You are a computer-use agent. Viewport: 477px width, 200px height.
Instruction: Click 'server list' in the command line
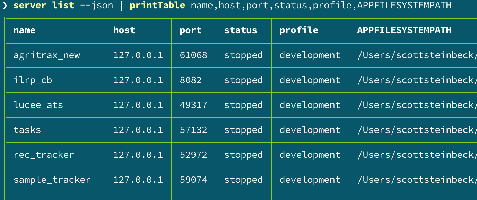44,6
